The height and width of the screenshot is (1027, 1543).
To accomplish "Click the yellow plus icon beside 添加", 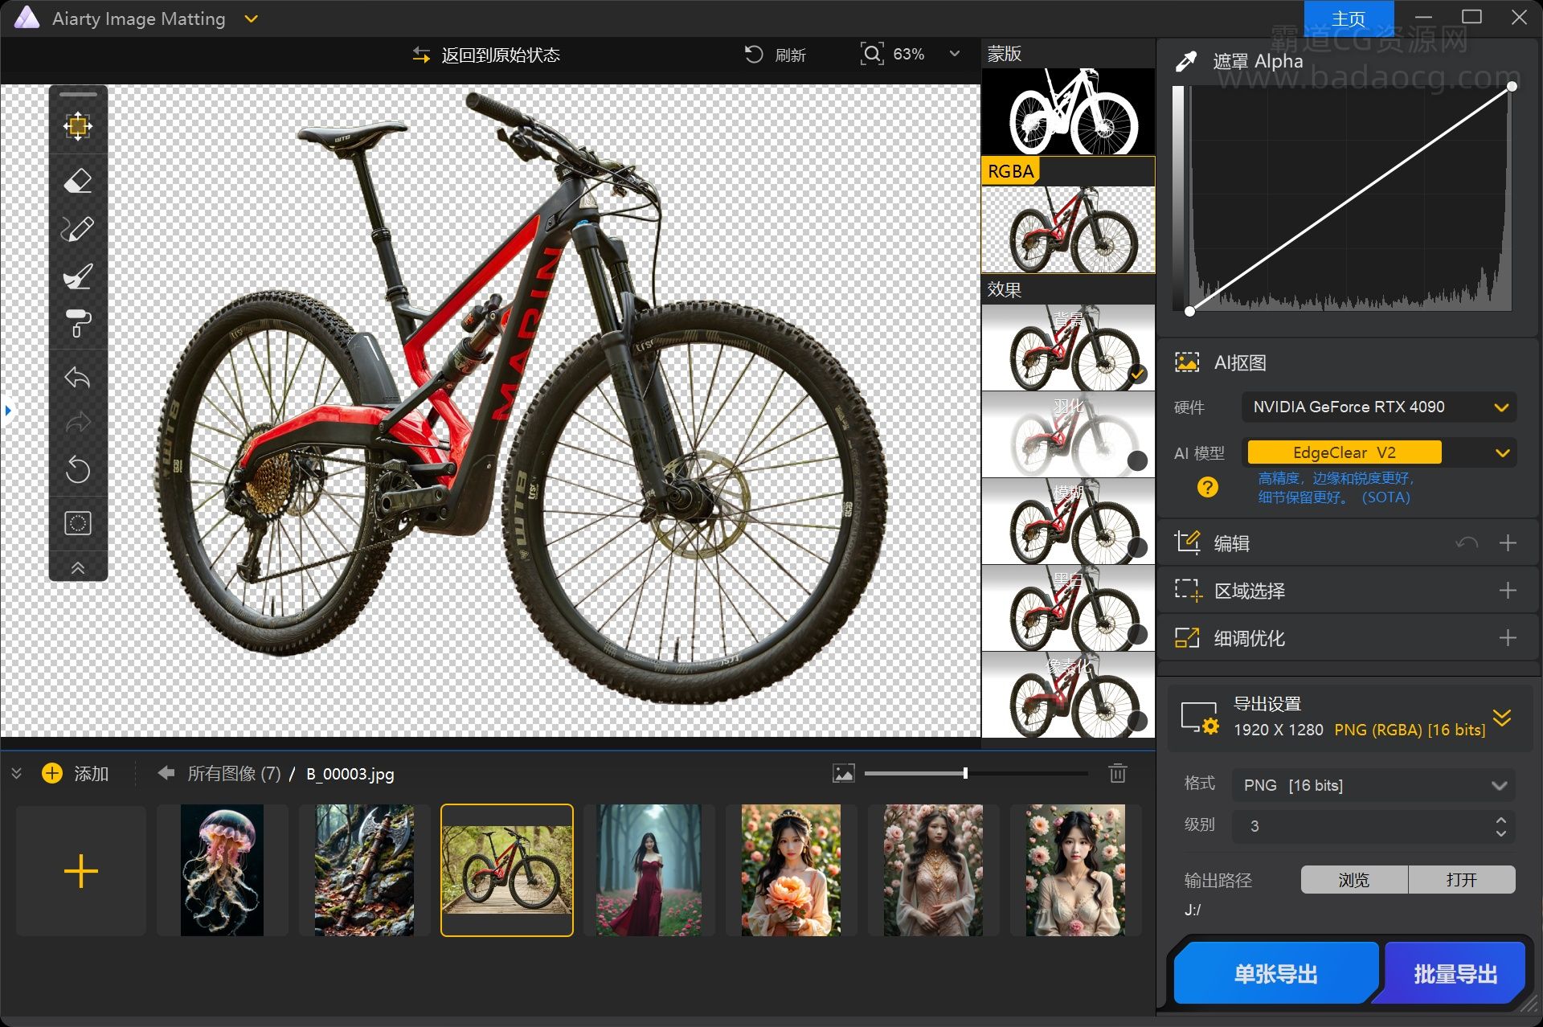I will (52, 773).
